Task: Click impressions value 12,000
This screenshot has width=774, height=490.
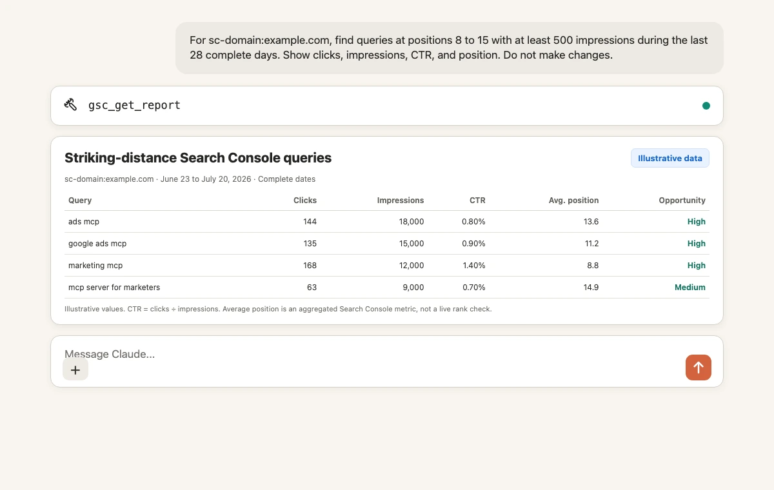Action: coord(412,266)
